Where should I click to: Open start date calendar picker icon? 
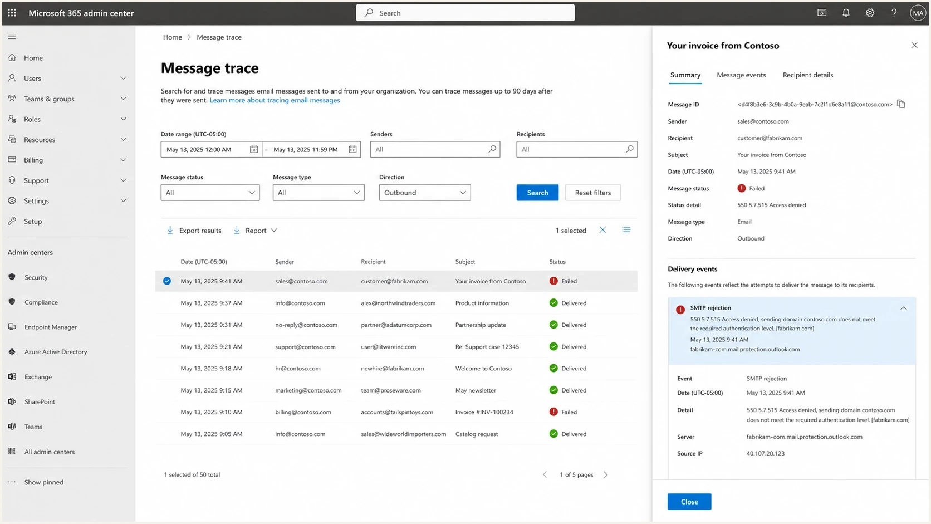254,149
